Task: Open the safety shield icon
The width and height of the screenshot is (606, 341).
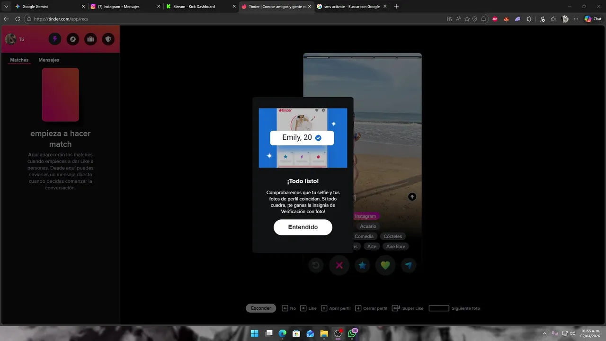Action: pos(108,39)
